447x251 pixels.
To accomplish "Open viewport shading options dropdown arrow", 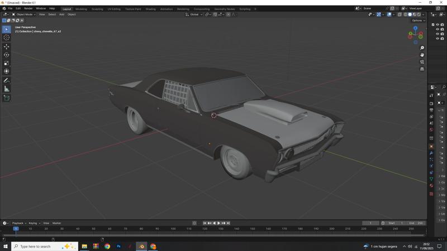I will point(423,15).
